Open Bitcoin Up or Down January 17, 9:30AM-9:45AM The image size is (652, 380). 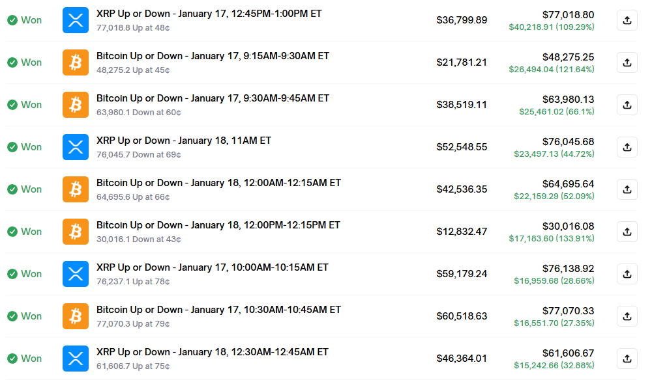213,98
